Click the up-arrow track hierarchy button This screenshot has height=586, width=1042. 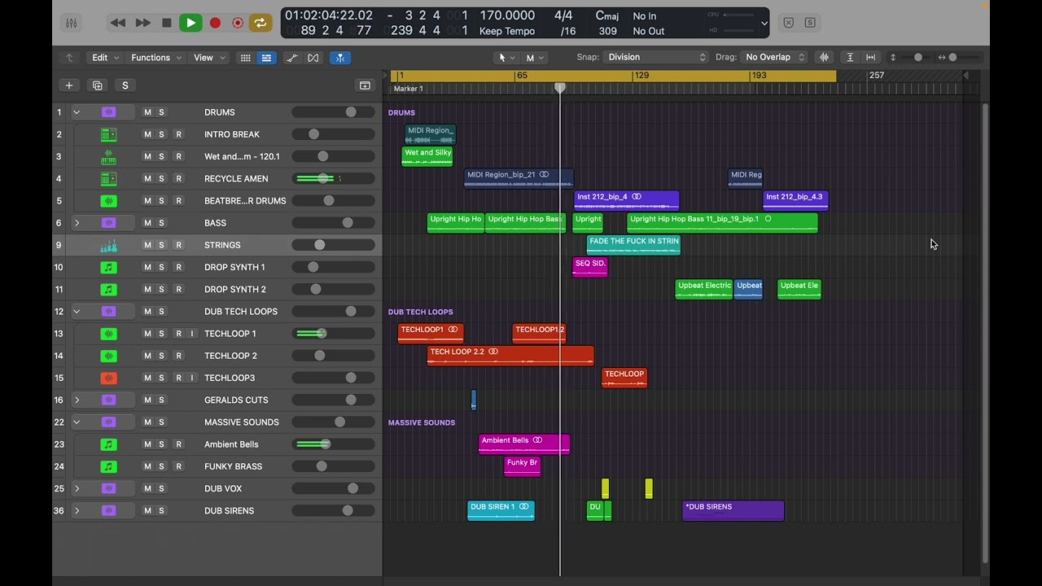click(x=69, y=58)
